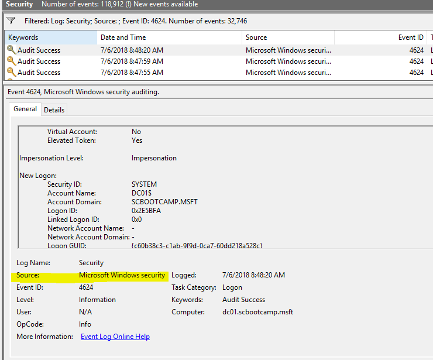
Task: Click key icon of 8:47:55 AM event
Action: coord(11,72)
